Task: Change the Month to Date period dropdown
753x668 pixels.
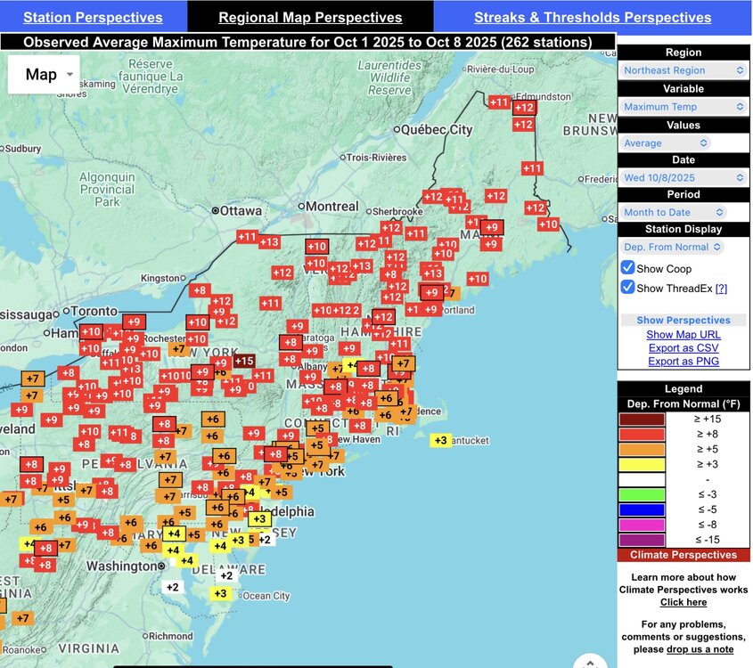Action: tap(673, 212)
